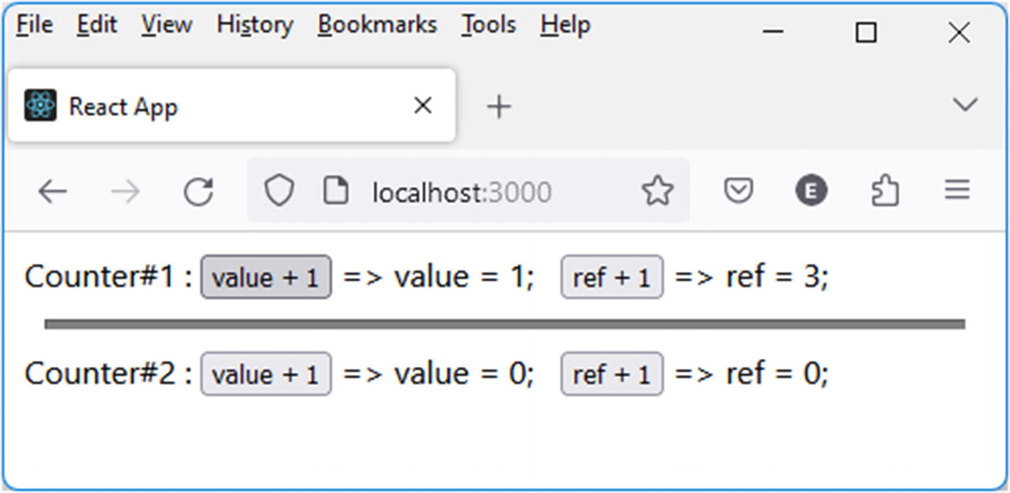The width and height of the screenshot is (1010, 493).
Task: Bookmark this page with the star
Action: tap(657, 191)
